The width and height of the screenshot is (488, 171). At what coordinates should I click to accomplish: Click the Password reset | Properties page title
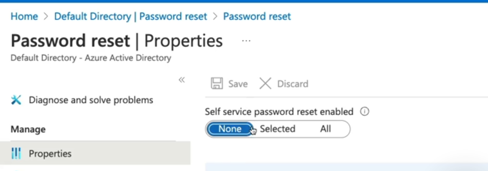click(x=117, y=41)
